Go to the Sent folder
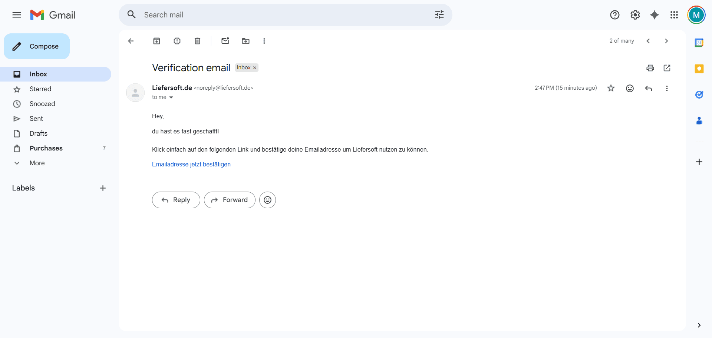Screen dimensions: 712x338 [x=36, y=119]
